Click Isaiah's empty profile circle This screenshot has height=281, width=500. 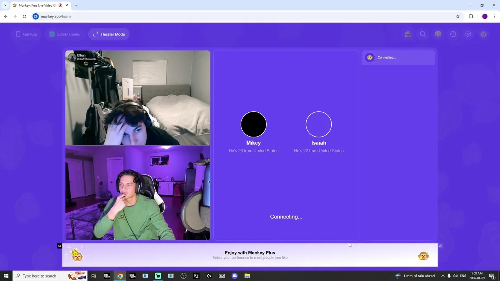(319, 124)
